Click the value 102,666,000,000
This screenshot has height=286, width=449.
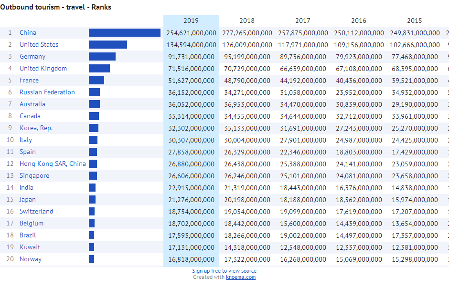[x=415, y=45]
